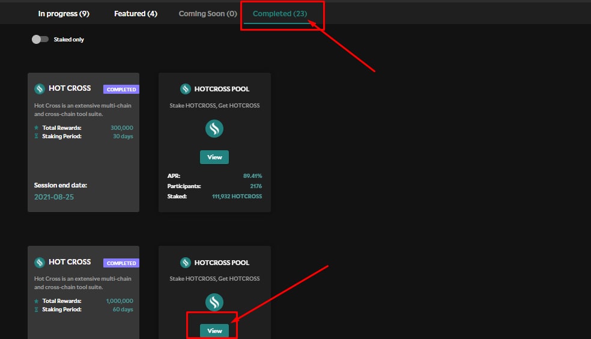Screen dimensions: 591x339
Task: Click the Participants: label
Action: [184, 186]
